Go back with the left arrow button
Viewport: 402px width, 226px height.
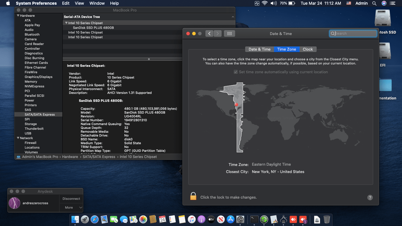[x=209, y=34]
